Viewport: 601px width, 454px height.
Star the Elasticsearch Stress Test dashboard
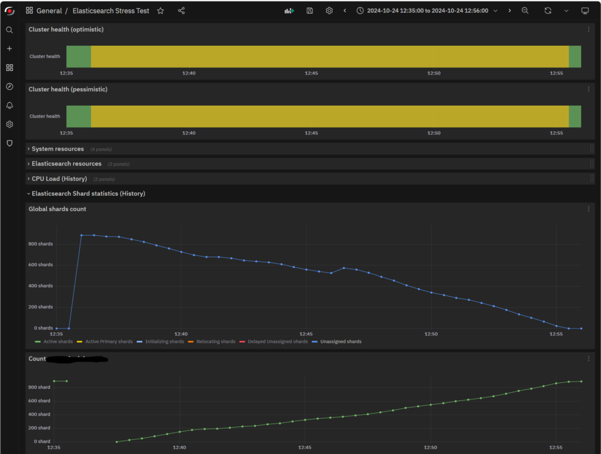(x=161, y=11)
